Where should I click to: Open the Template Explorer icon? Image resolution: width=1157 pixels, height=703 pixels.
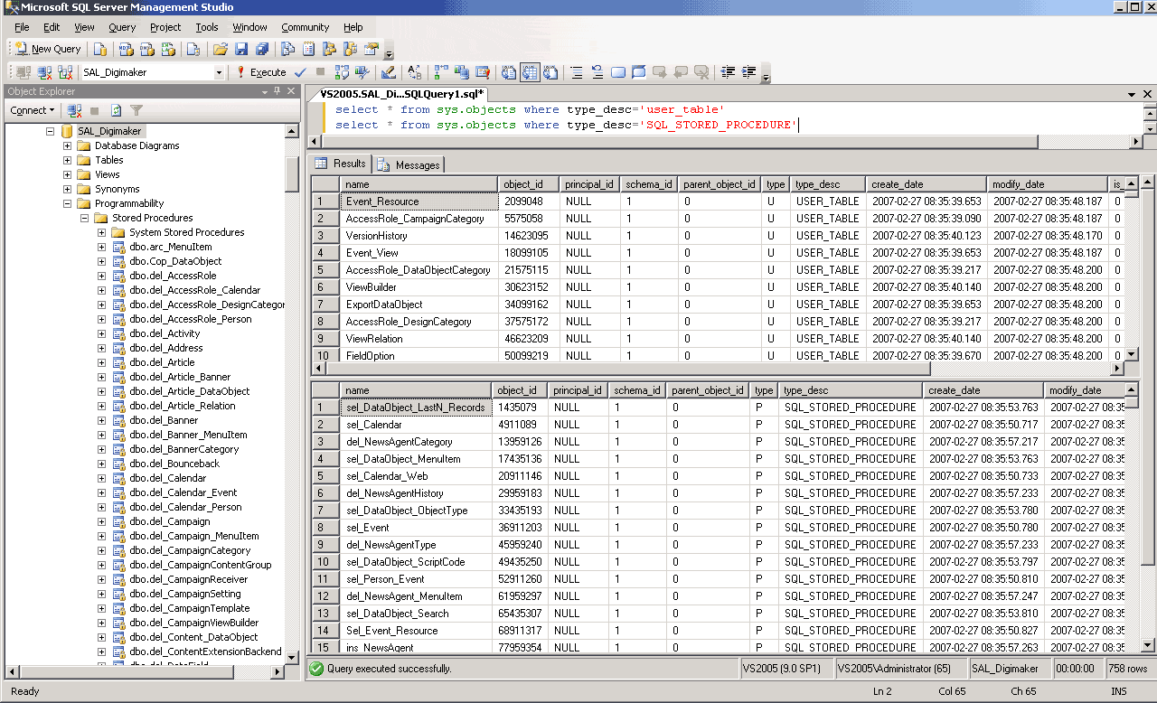[x=351, y=49]
